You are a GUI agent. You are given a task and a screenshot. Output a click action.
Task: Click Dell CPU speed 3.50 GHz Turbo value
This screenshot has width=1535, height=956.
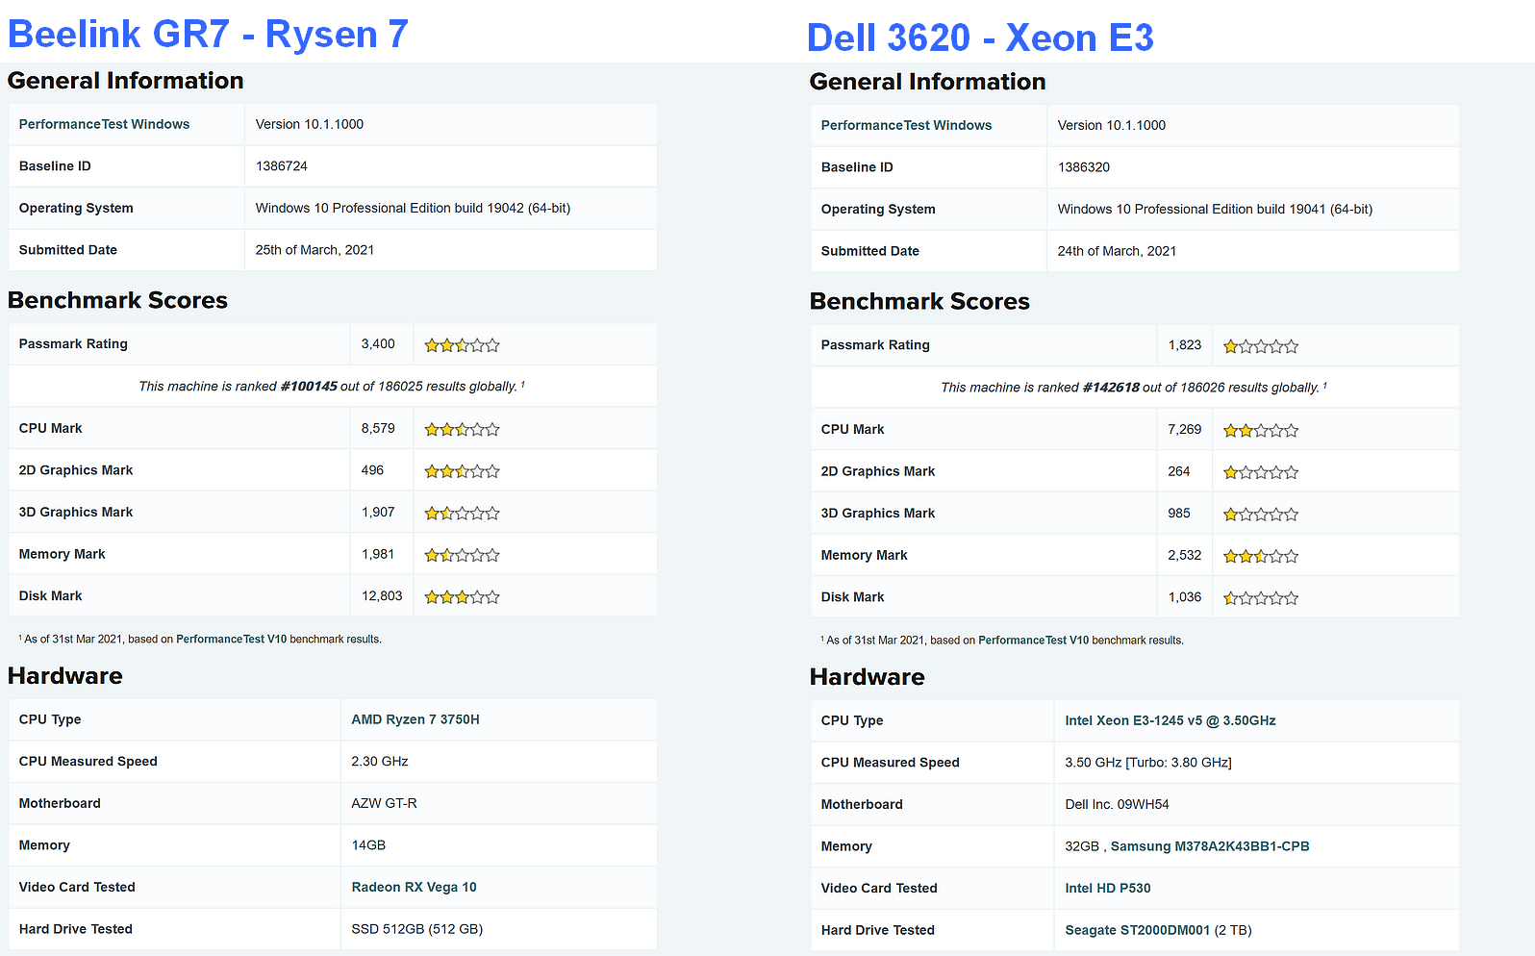tap(1148, 762)
